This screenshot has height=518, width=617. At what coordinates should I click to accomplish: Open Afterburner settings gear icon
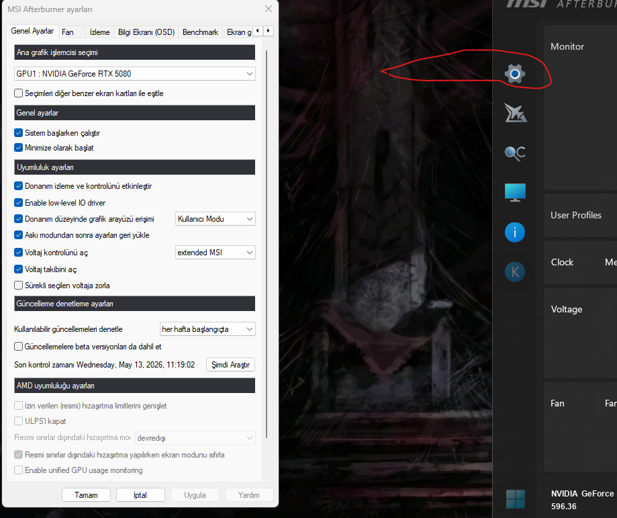point(515,74)
